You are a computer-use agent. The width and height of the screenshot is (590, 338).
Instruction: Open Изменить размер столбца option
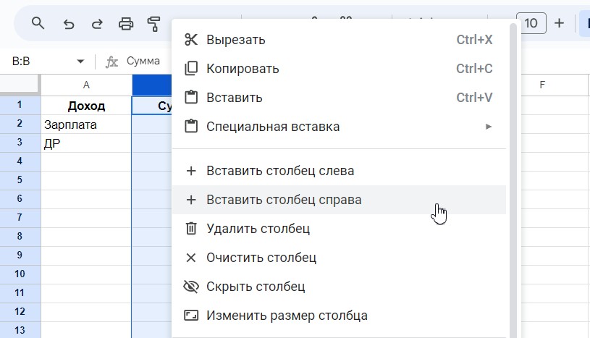coord(287,316)
